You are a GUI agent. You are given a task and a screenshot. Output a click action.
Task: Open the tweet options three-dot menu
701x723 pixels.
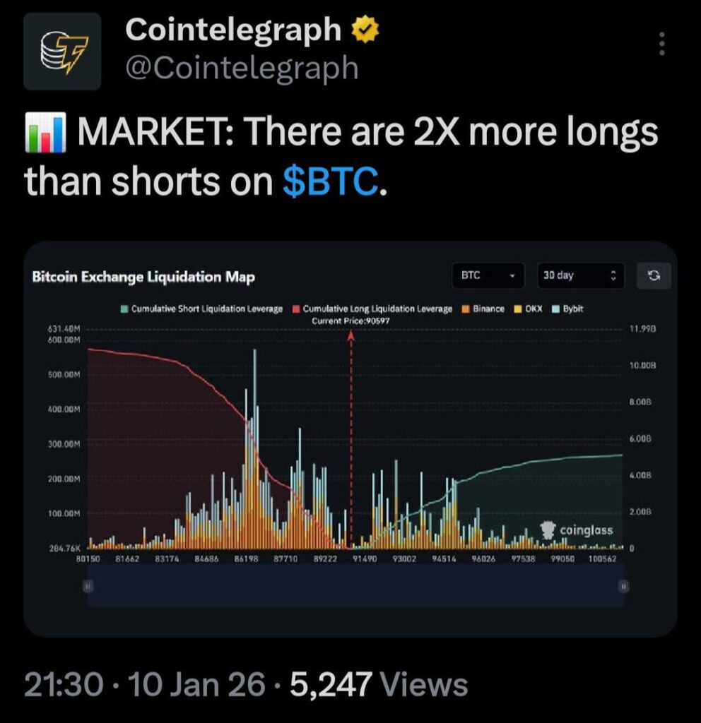click(x=661, y=44)
